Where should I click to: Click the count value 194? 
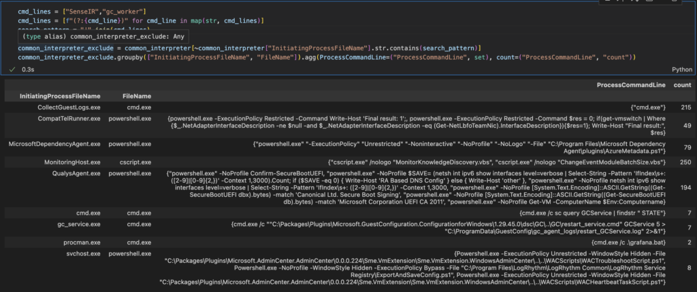coord(686,187)
